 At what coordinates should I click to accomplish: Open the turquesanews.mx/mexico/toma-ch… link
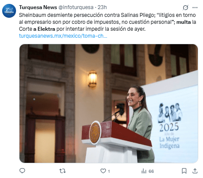point(63,36)
